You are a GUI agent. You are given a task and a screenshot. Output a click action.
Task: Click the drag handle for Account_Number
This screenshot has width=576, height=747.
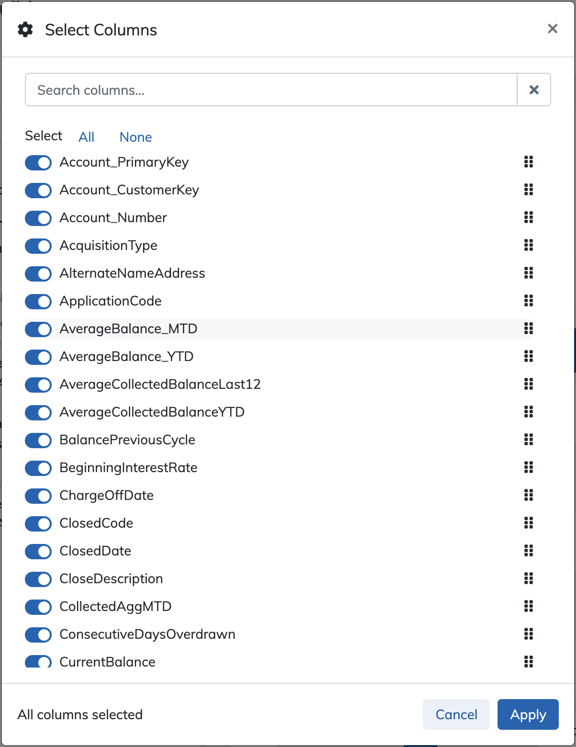tap(528, 218)
